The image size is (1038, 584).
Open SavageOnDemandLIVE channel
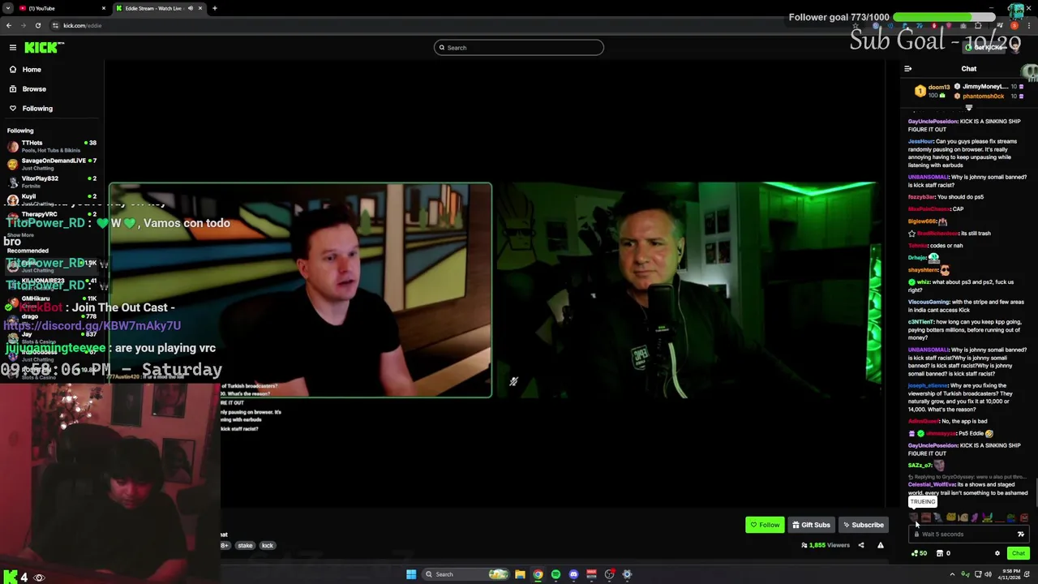point(50,164)
